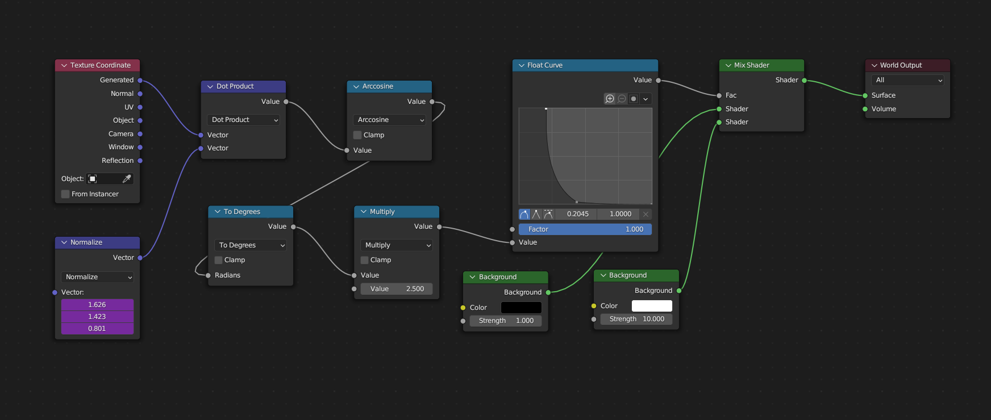This screenshot has height=420, width=991.
Task: Open the black Background color swatch
Action: [521, 308]
